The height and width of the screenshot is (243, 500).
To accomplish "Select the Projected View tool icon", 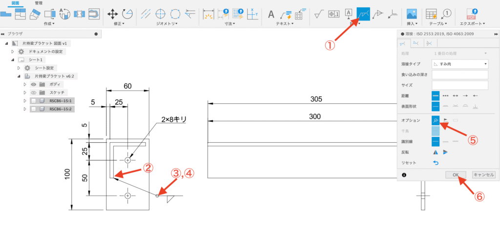I will 21,14.
